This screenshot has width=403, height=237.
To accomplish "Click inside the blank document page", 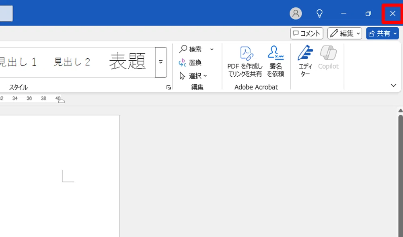I will [60, 176].
